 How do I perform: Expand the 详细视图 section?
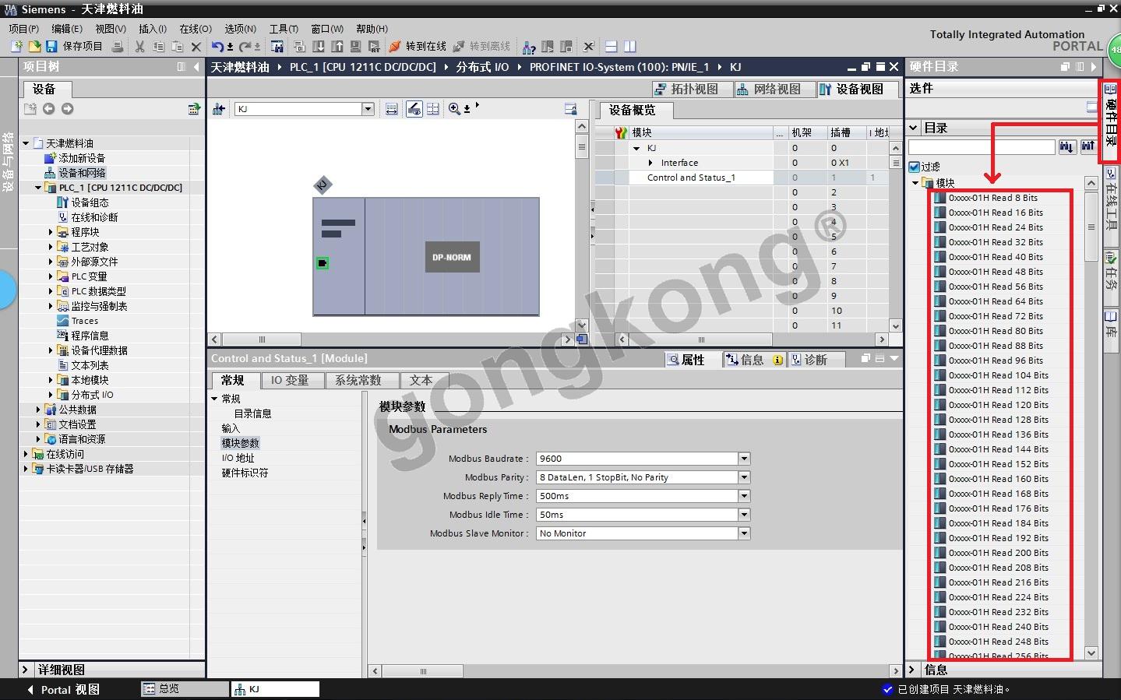26,670
